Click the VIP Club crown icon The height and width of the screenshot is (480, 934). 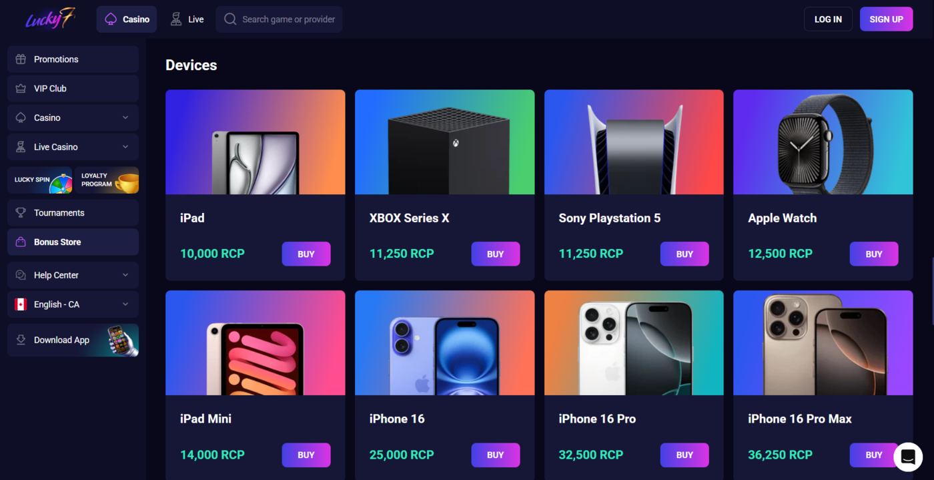pos(21,89)
